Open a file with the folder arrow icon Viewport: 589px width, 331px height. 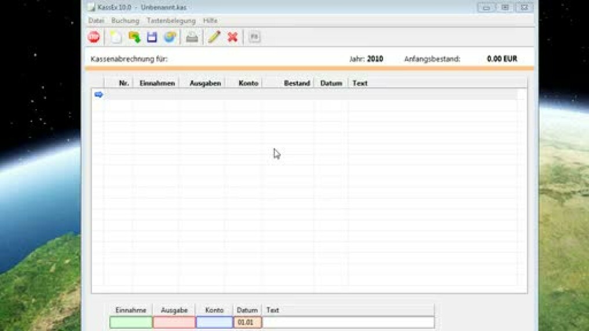pyautogui.click(x=134, y=37)
